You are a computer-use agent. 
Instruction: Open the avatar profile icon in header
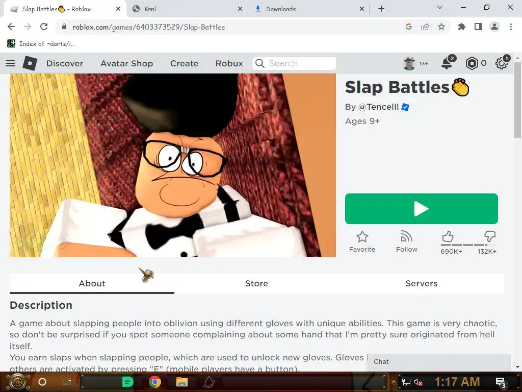point(409,63)
